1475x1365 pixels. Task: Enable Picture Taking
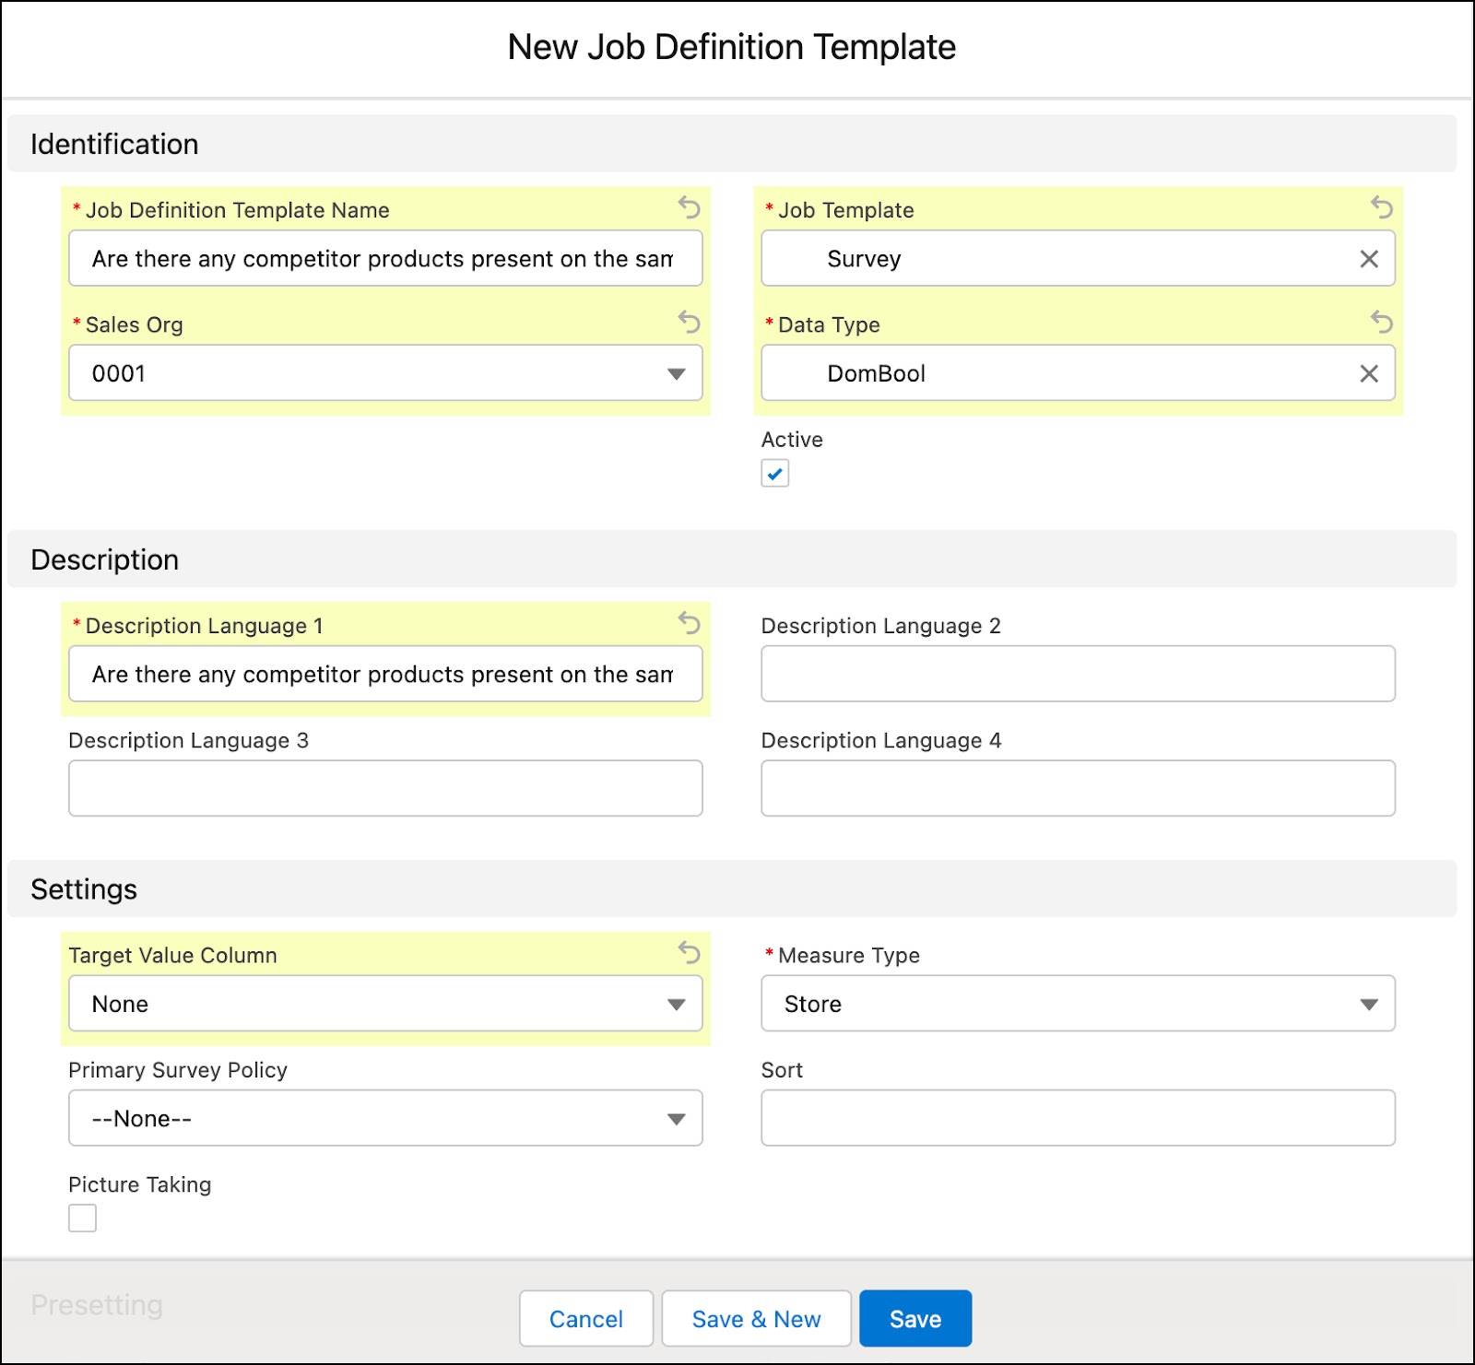(82, 1218)
